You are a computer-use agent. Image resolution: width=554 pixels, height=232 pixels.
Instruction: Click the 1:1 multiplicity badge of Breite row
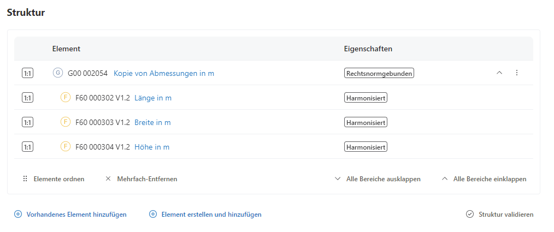click(27, 122)
